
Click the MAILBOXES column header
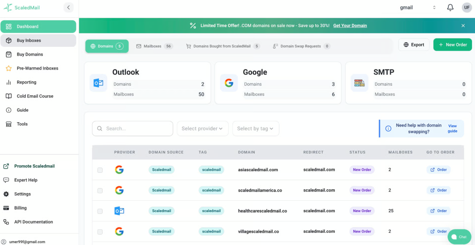tap(401, 152)
